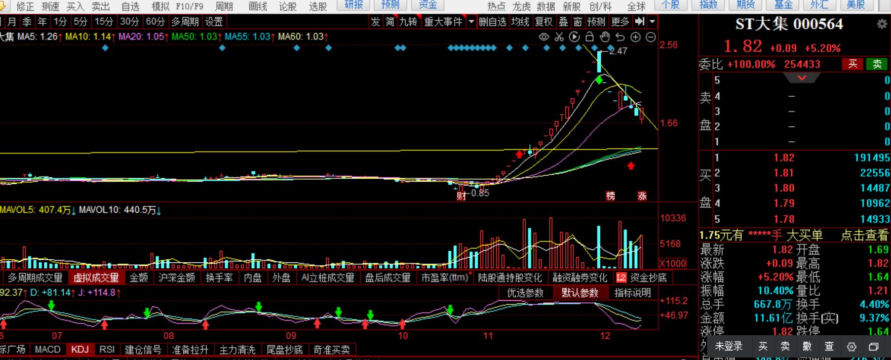Click the restore-window icon in trading bar

tap(874, 346)
